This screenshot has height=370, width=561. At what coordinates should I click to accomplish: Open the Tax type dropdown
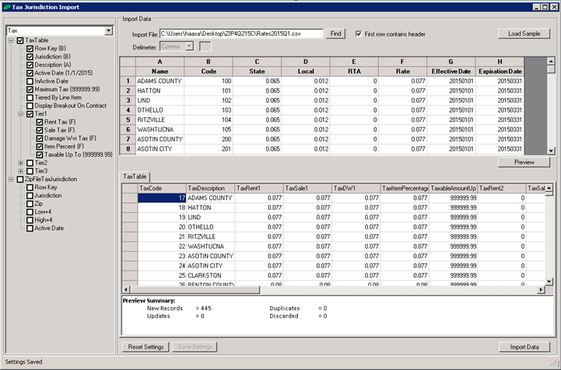point(107,30)
